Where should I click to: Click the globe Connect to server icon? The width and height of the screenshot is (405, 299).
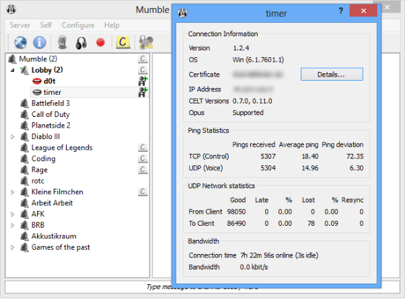click(20, 42)
